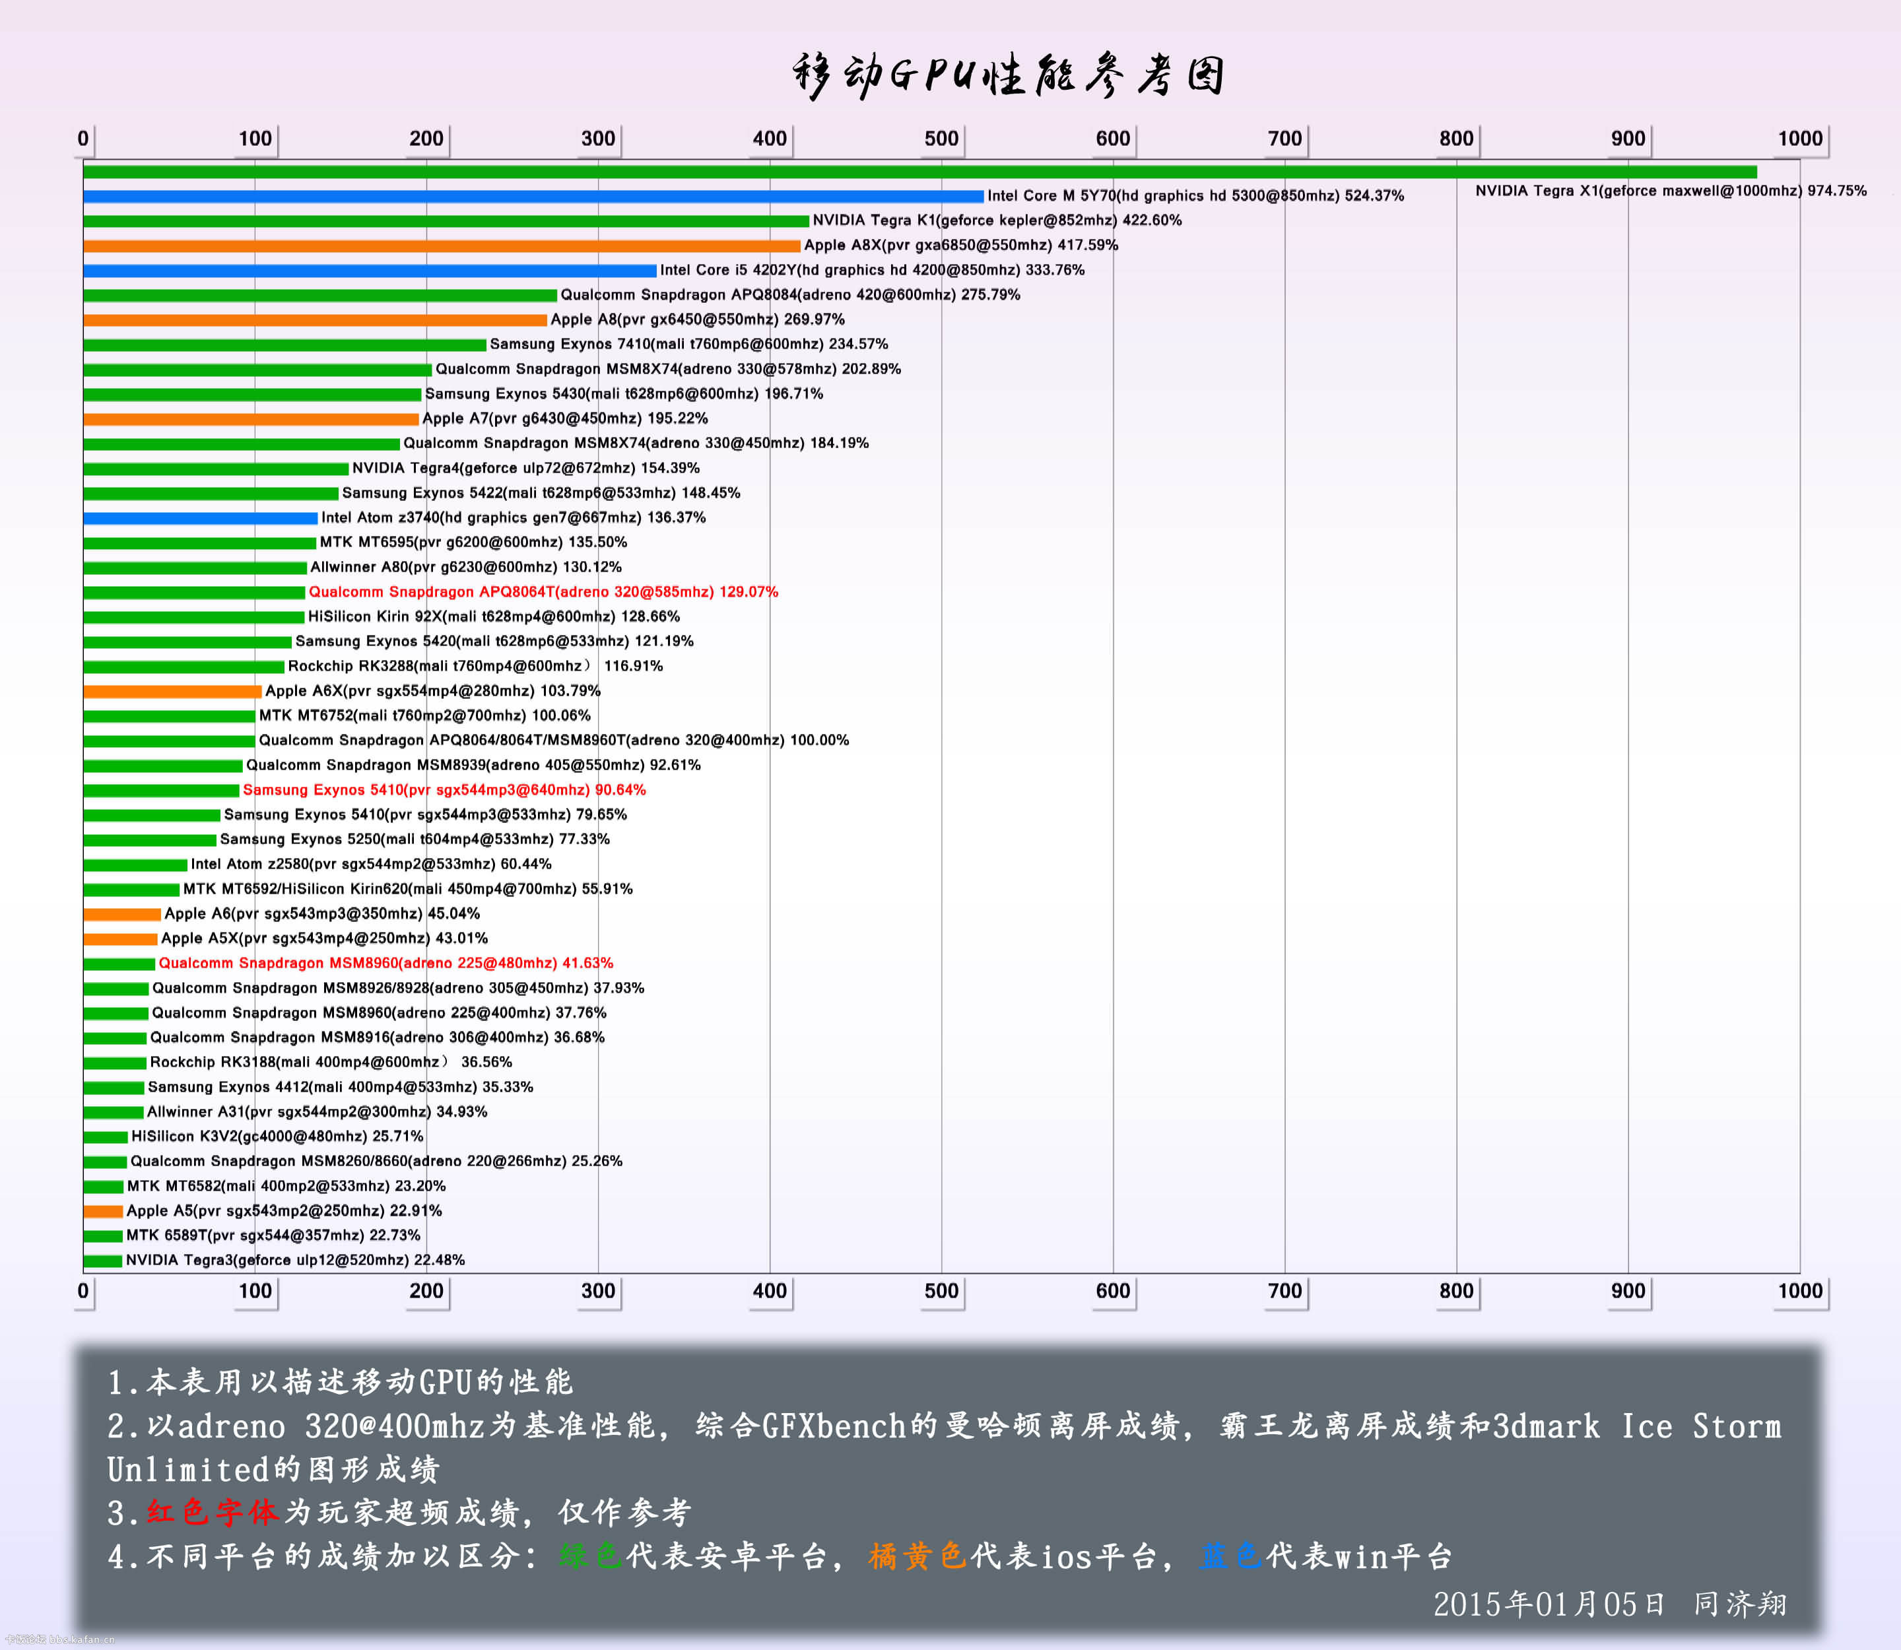1901x1650 pixels.
Task: Select Samsung Exynos 4412 label
Action: (x=341, y=1088)
